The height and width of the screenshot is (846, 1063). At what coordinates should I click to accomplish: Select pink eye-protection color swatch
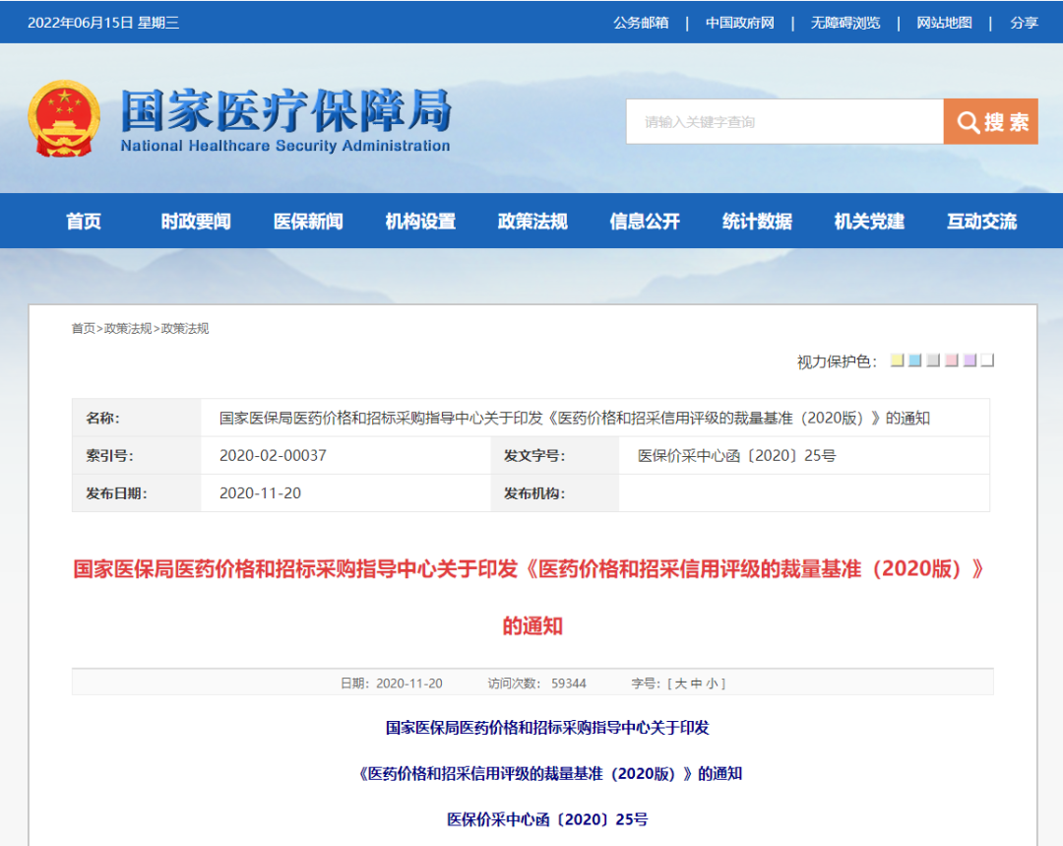point(952,360)
